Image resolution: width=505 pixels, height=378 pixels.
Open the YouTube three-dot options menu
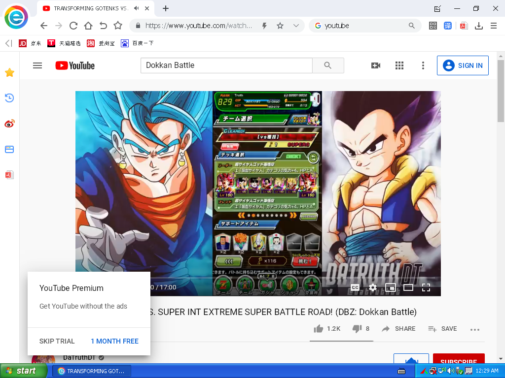[x=423, y=65]
